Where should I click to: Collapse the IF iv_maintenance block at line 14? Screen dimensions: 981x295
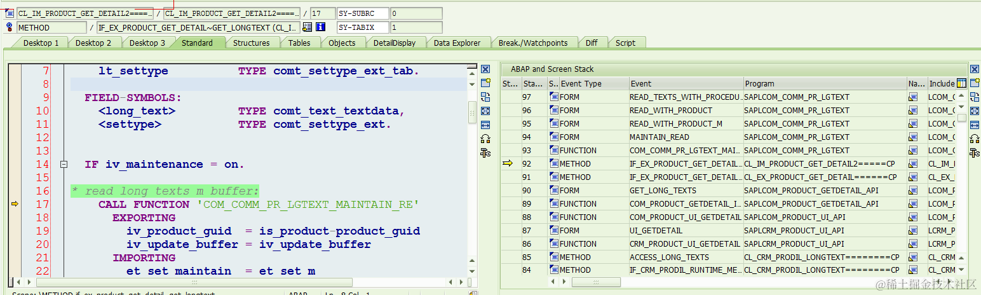click(x=64, y=165)
